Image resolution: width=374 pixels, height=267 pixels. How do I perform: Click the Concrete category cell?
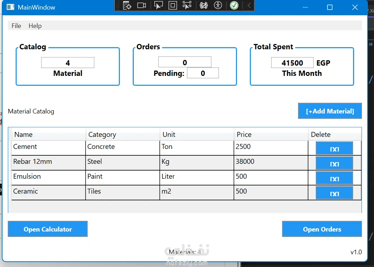tap(123, 148)
